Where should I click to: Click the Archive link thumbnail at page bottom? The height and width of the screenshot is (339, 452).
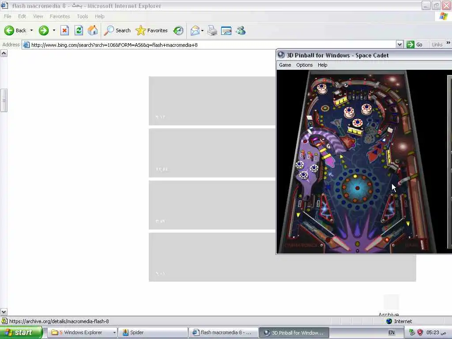click(x=391, y=302)
